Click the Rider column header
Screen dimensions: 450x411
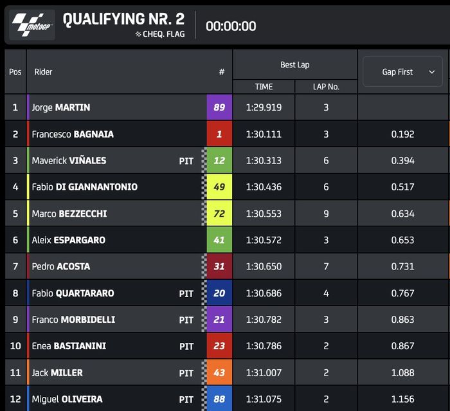[43, 72]
